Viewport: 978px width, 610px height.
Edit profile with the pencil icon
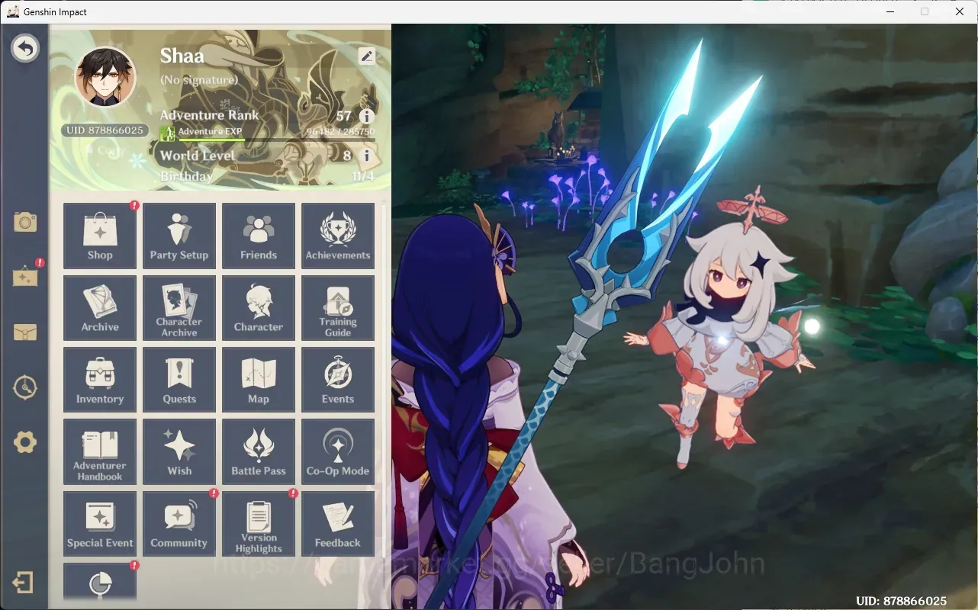click(367, 56)
